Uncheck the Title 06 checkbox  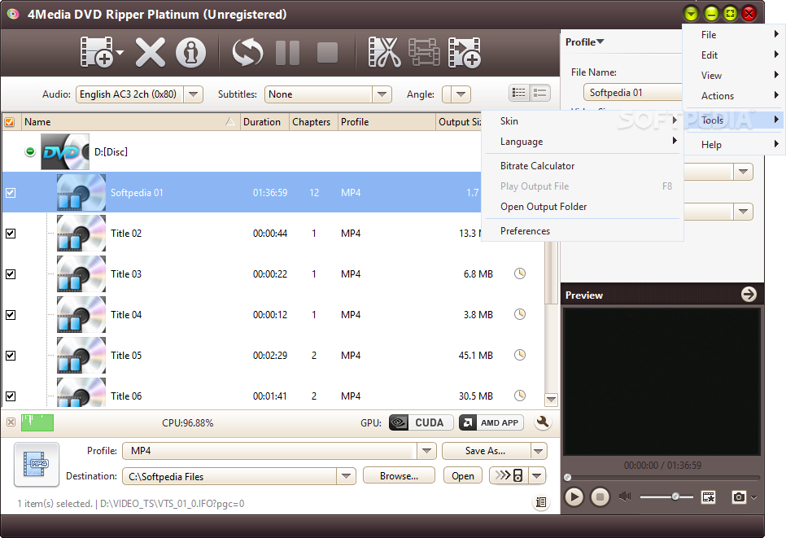pyautogui.click(x=11, y=396)
